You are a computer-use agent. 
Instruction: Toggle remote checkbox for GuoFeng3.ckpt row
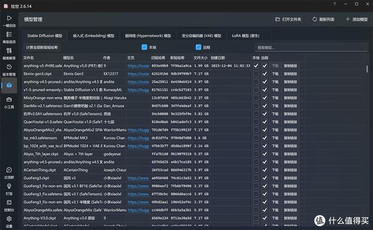point(265,178)
